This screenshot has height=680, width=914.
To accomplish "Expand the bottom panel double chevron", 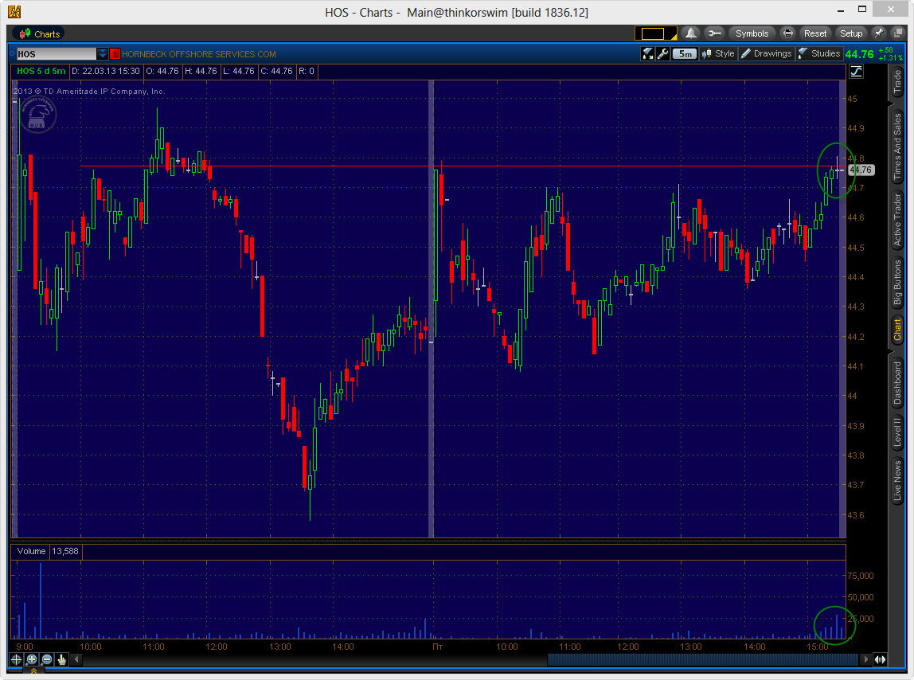I will pyautogui.click(x=33, y=671).
